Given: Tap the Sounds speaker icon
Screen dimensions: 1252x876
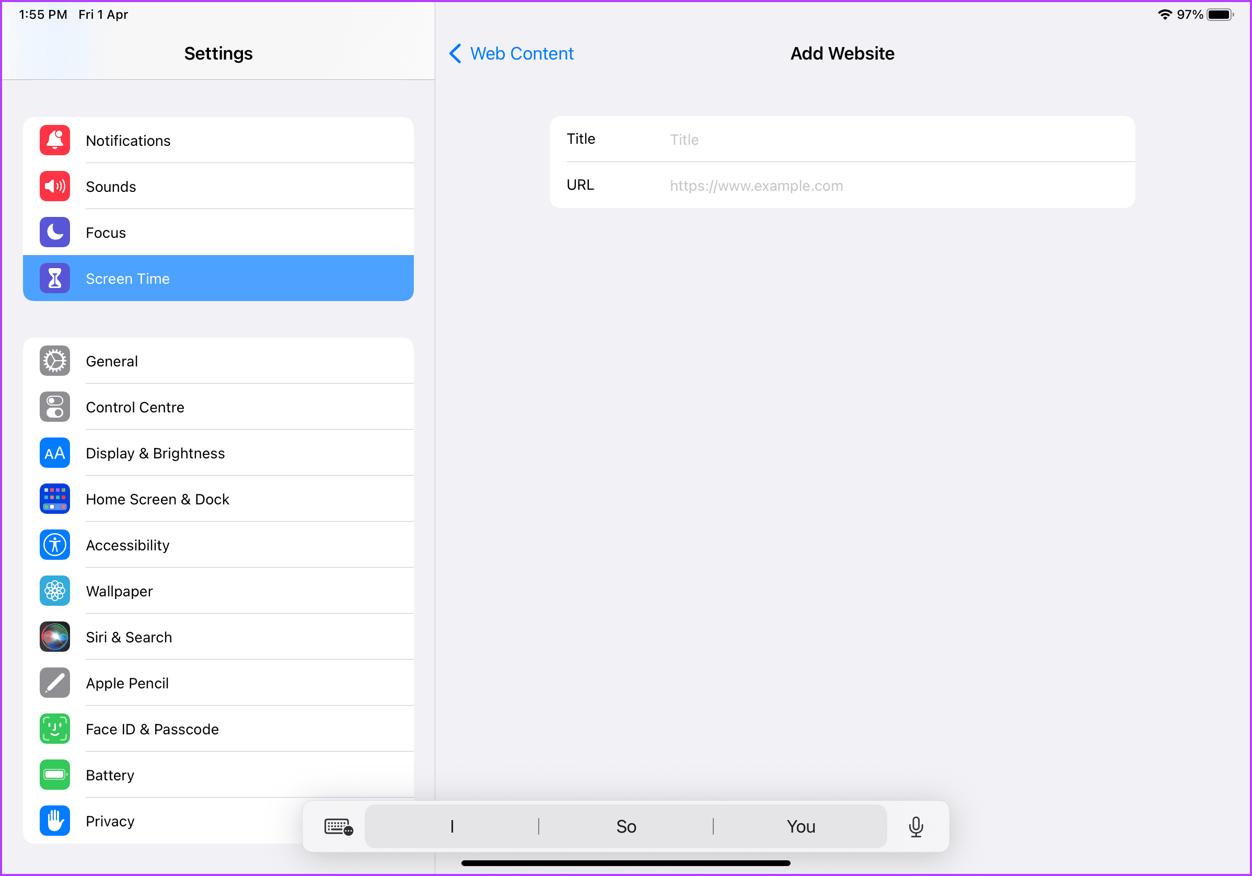Looking at the screenshot, I should [x=54, y=187].
